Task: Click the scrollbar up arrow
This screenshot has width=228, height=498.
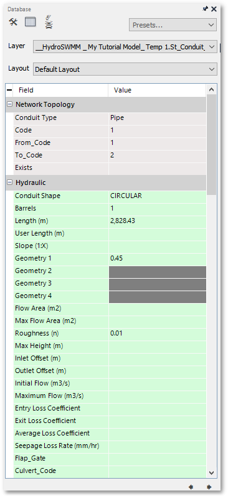Action: pos(212,90)
